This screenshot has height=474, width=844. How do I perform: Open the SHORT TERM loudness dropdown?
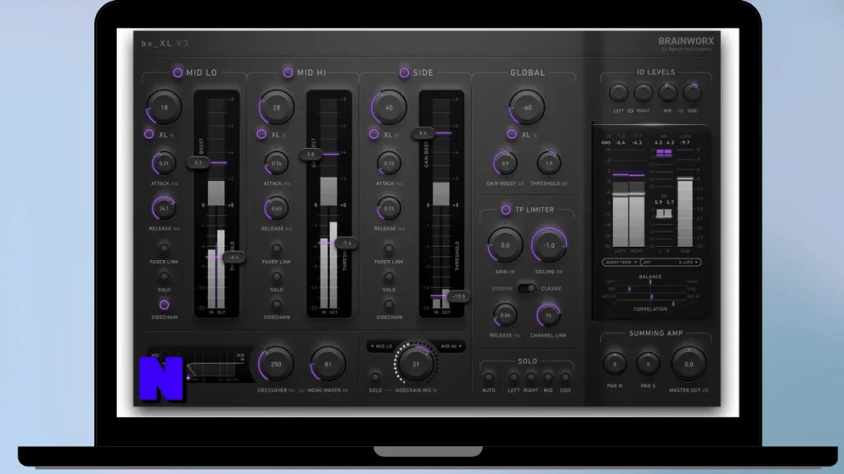(621, 263)
